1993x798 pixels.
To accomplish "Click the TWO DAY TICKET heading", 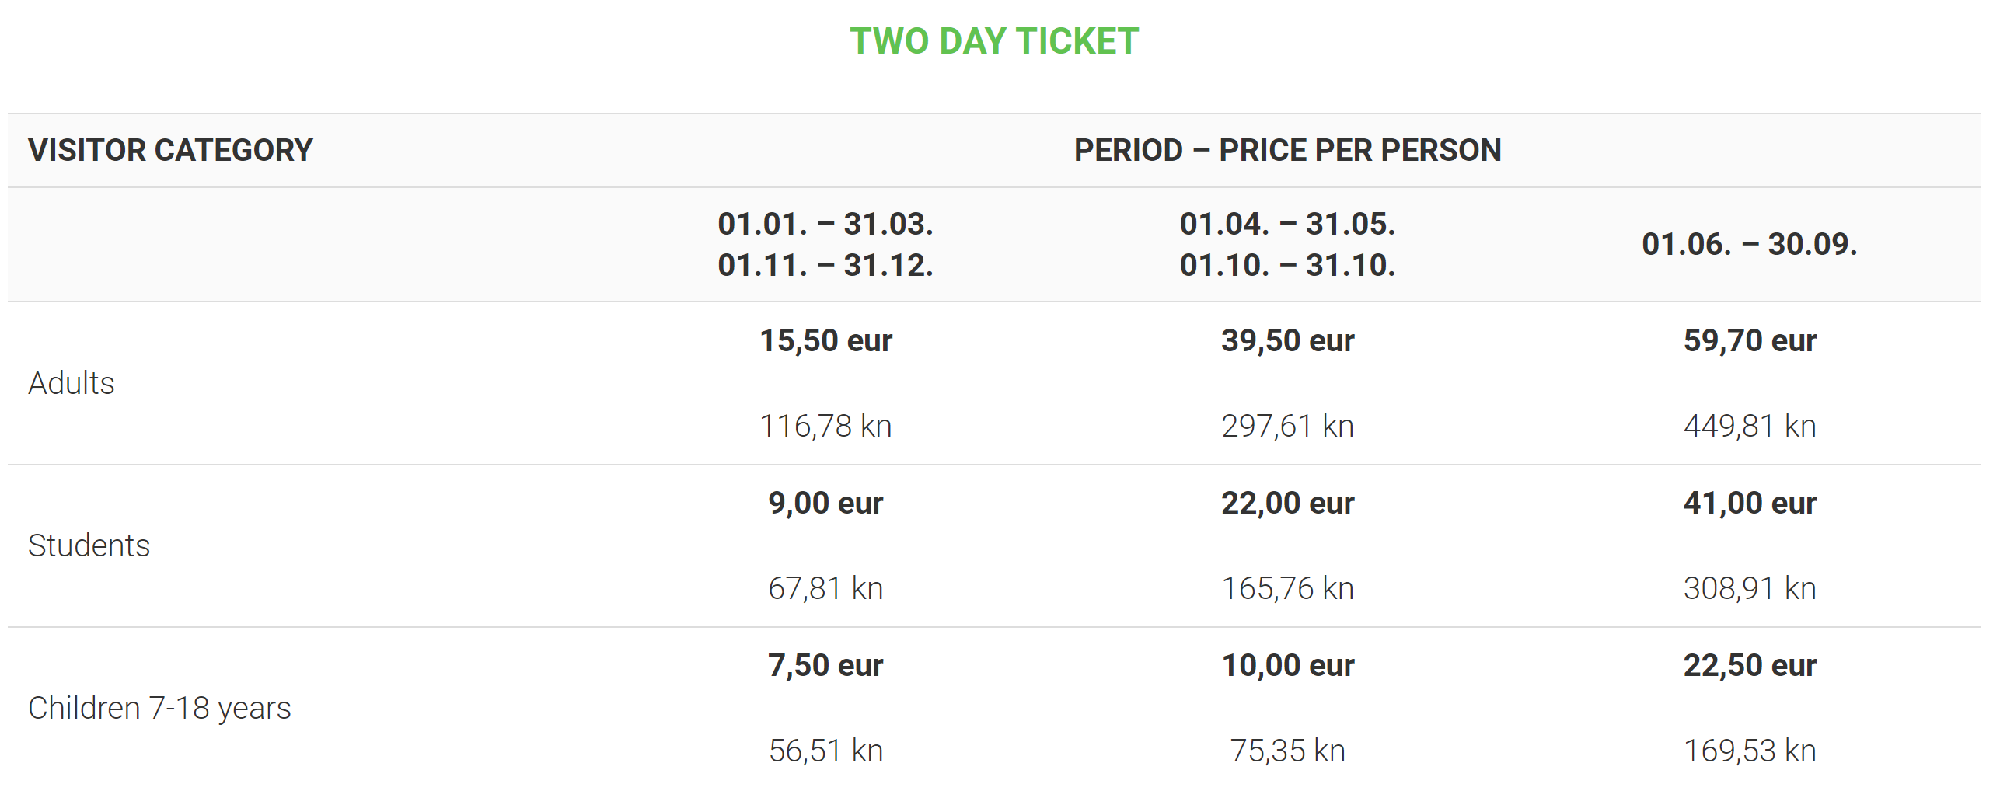I will pyautogui.click(x=993, y=41).
